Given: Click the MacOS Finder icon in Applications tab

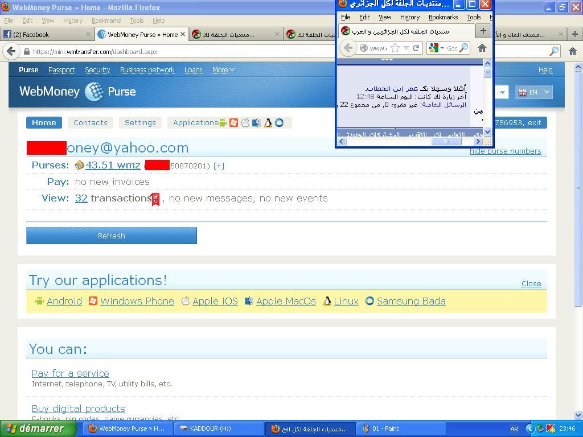Looking at the screenshot, I should (256, 123).
